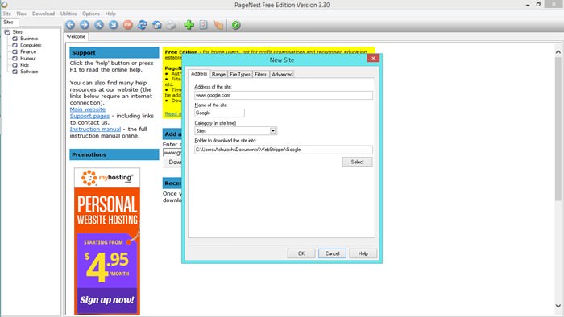Click scrollbar down arrow in Welcome page

click(558, 306)
